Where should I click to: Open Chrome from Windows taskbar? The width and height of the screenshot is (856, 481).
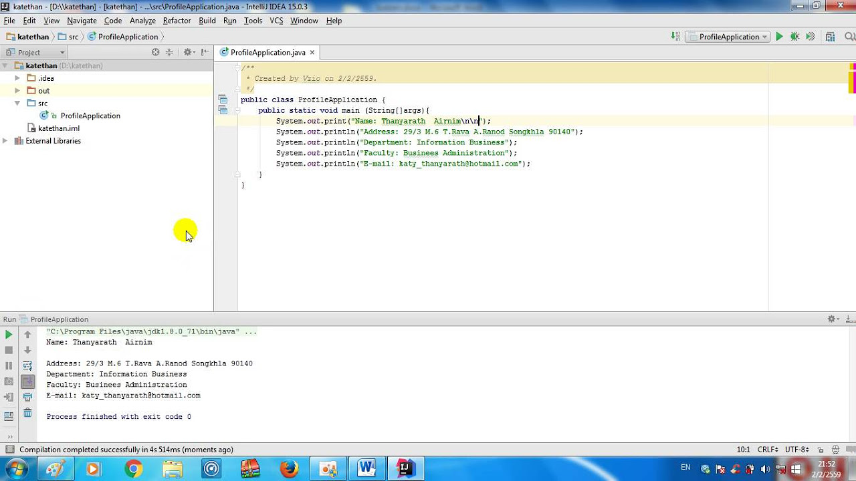coord(133,469)
